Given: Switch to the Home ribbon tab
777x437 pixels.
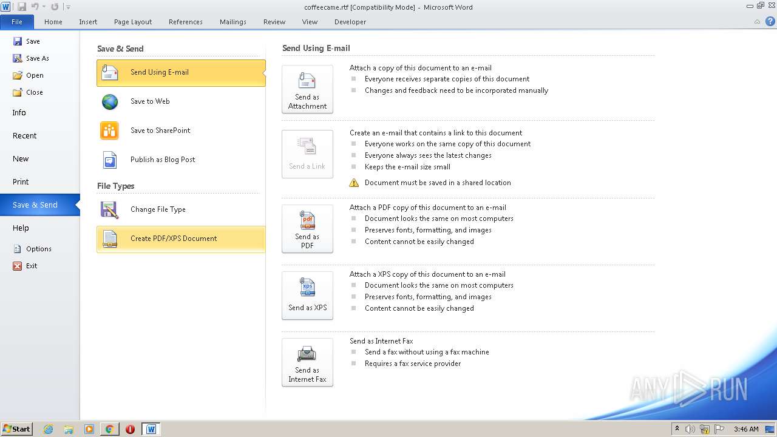Looking at the screenshot, I should click(53, 22).
